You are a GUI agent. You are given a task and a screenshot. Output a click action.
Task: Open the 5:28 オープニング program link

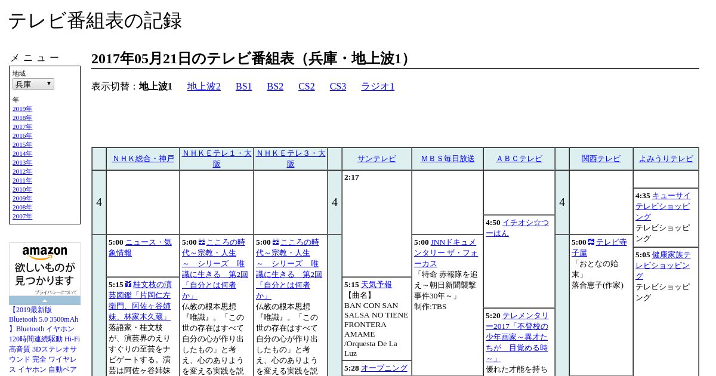(x=384, y=368)
